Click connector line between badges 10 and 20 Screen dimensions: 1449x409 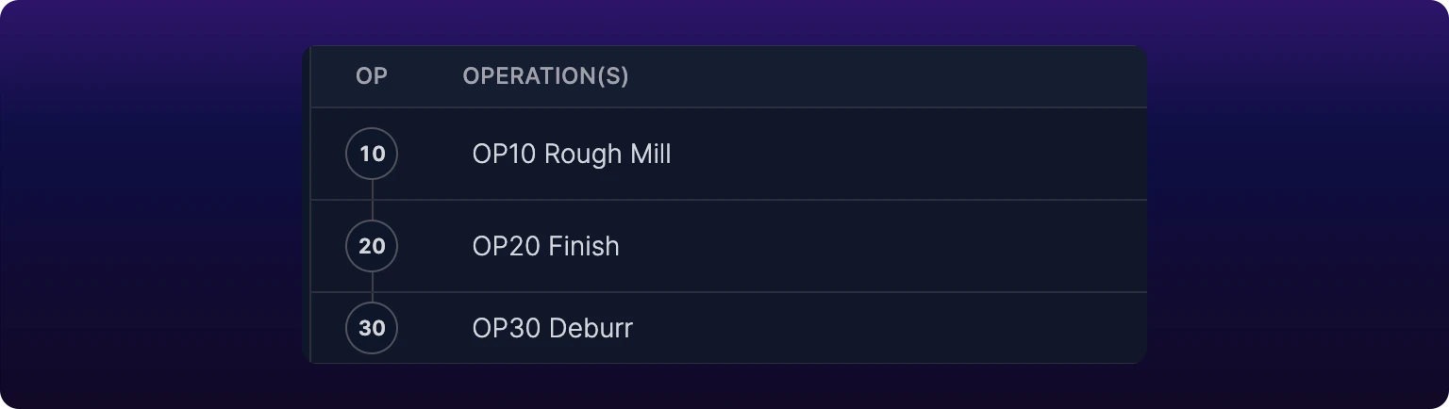click(x=372, y=200)
